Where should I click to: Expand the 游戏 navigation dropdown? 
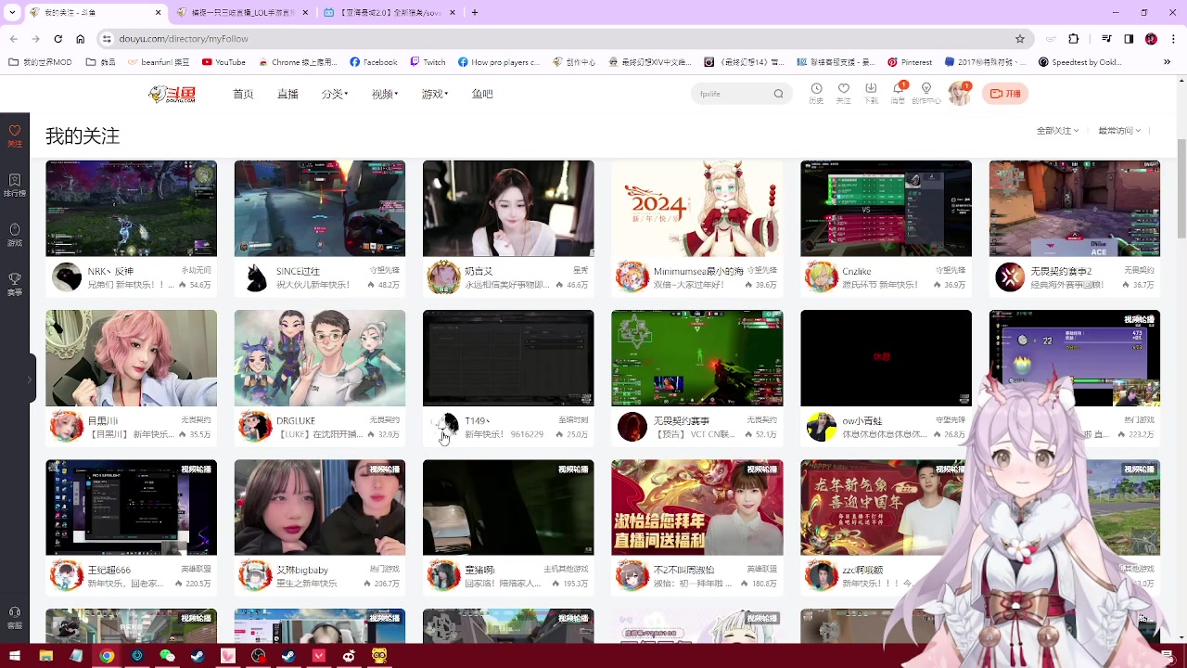(x=435, y=94)
